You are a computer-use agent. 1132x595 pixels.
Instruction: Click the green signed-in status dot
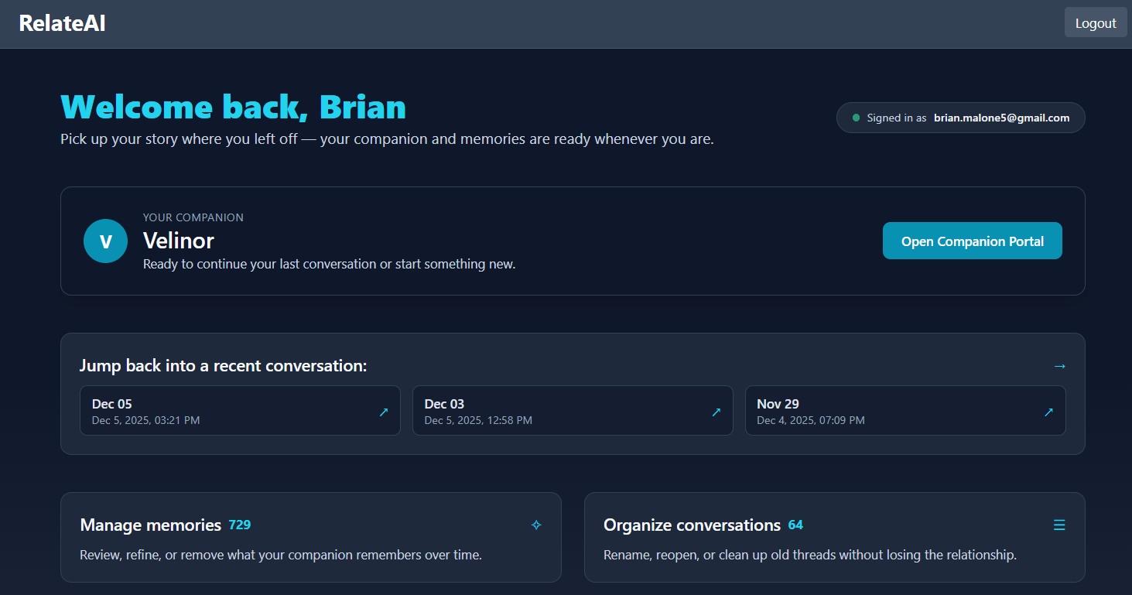click(856, 118)
